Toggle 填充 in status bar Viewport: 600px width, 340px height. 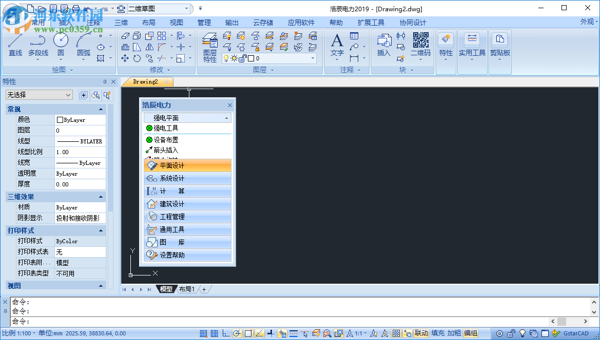point(438,333)
